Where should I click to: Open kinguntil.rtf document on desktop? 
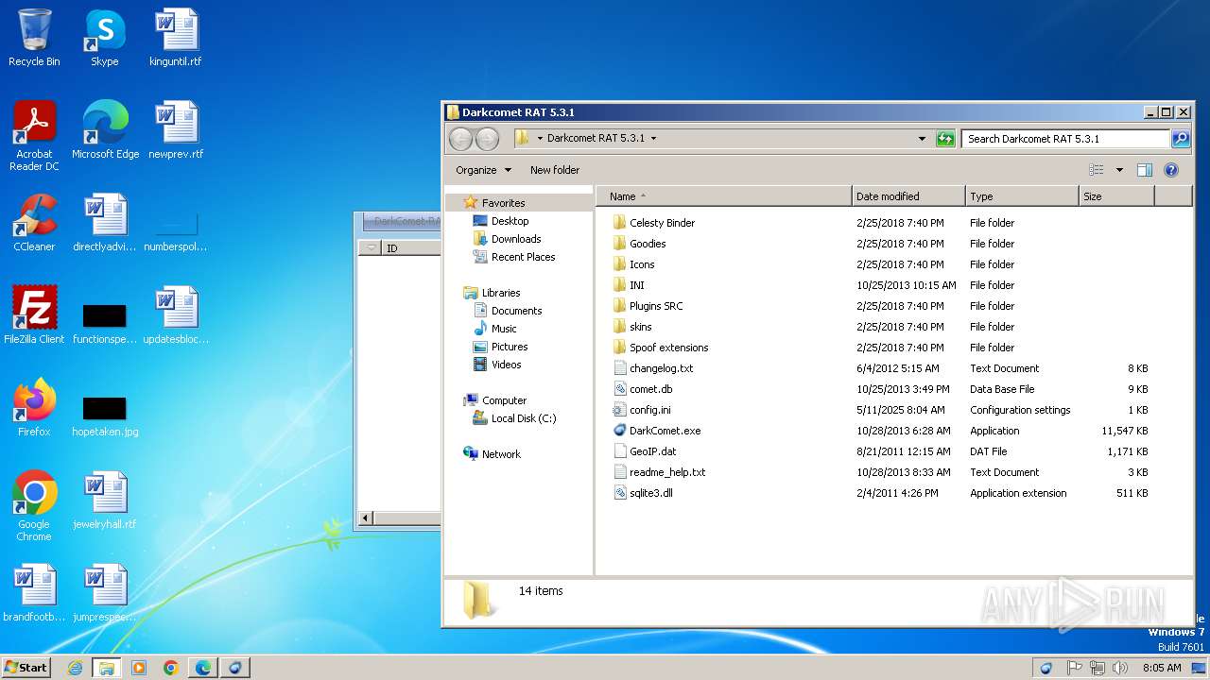[176, 38]
